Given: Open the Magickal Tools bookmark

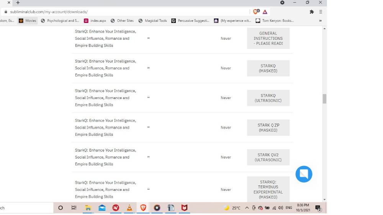Looking at the screenshot, I should coord(153,21).
